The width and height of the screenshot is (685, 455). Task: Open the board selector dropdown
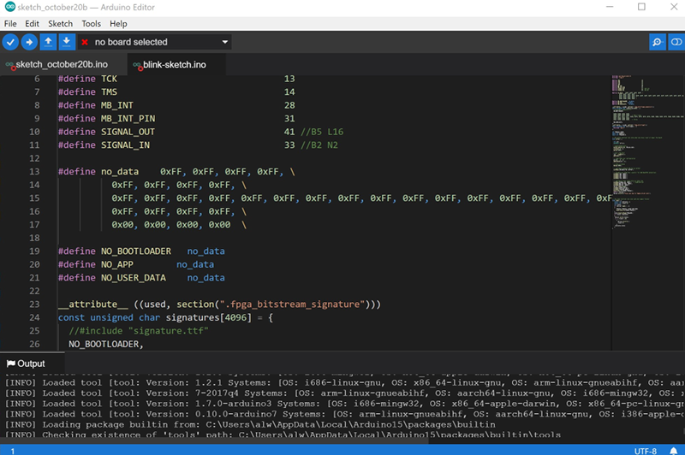[156, 42]
